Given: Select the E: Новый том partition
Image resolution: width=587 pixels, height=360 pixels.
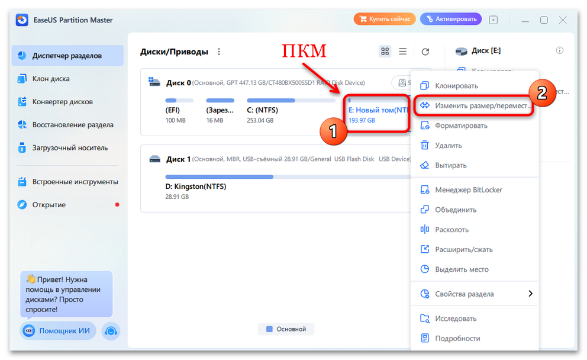Looking at the screenshot, I should pyautogui.click(x=378, y=113).
